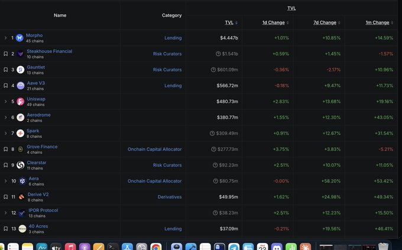402x250 pixels.
Task: Open the Uniswap protocol link
Action: [x=36, y=99]
